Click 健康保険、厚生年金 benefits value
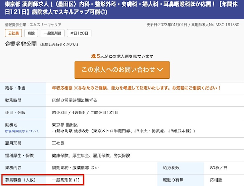Screen dimensions: 244x186 pos(91,156)
